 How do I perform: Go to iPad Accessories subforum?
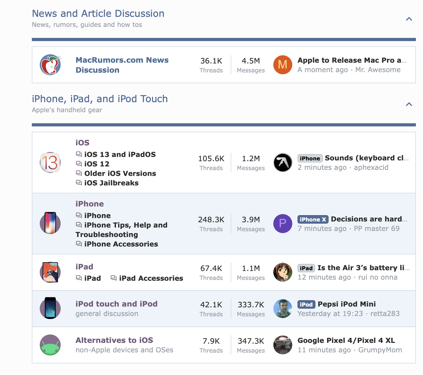pos(151,278)
